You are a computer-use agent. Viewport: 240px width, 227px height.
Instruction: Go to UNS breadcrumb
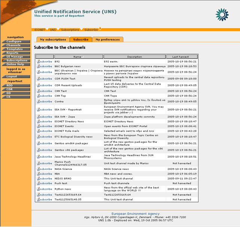[53, 30]
